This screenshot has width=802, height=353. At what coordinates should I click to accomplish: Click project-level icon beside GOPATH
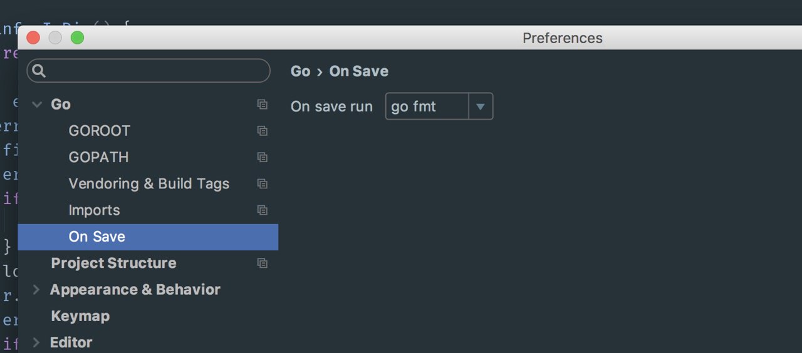263,157
